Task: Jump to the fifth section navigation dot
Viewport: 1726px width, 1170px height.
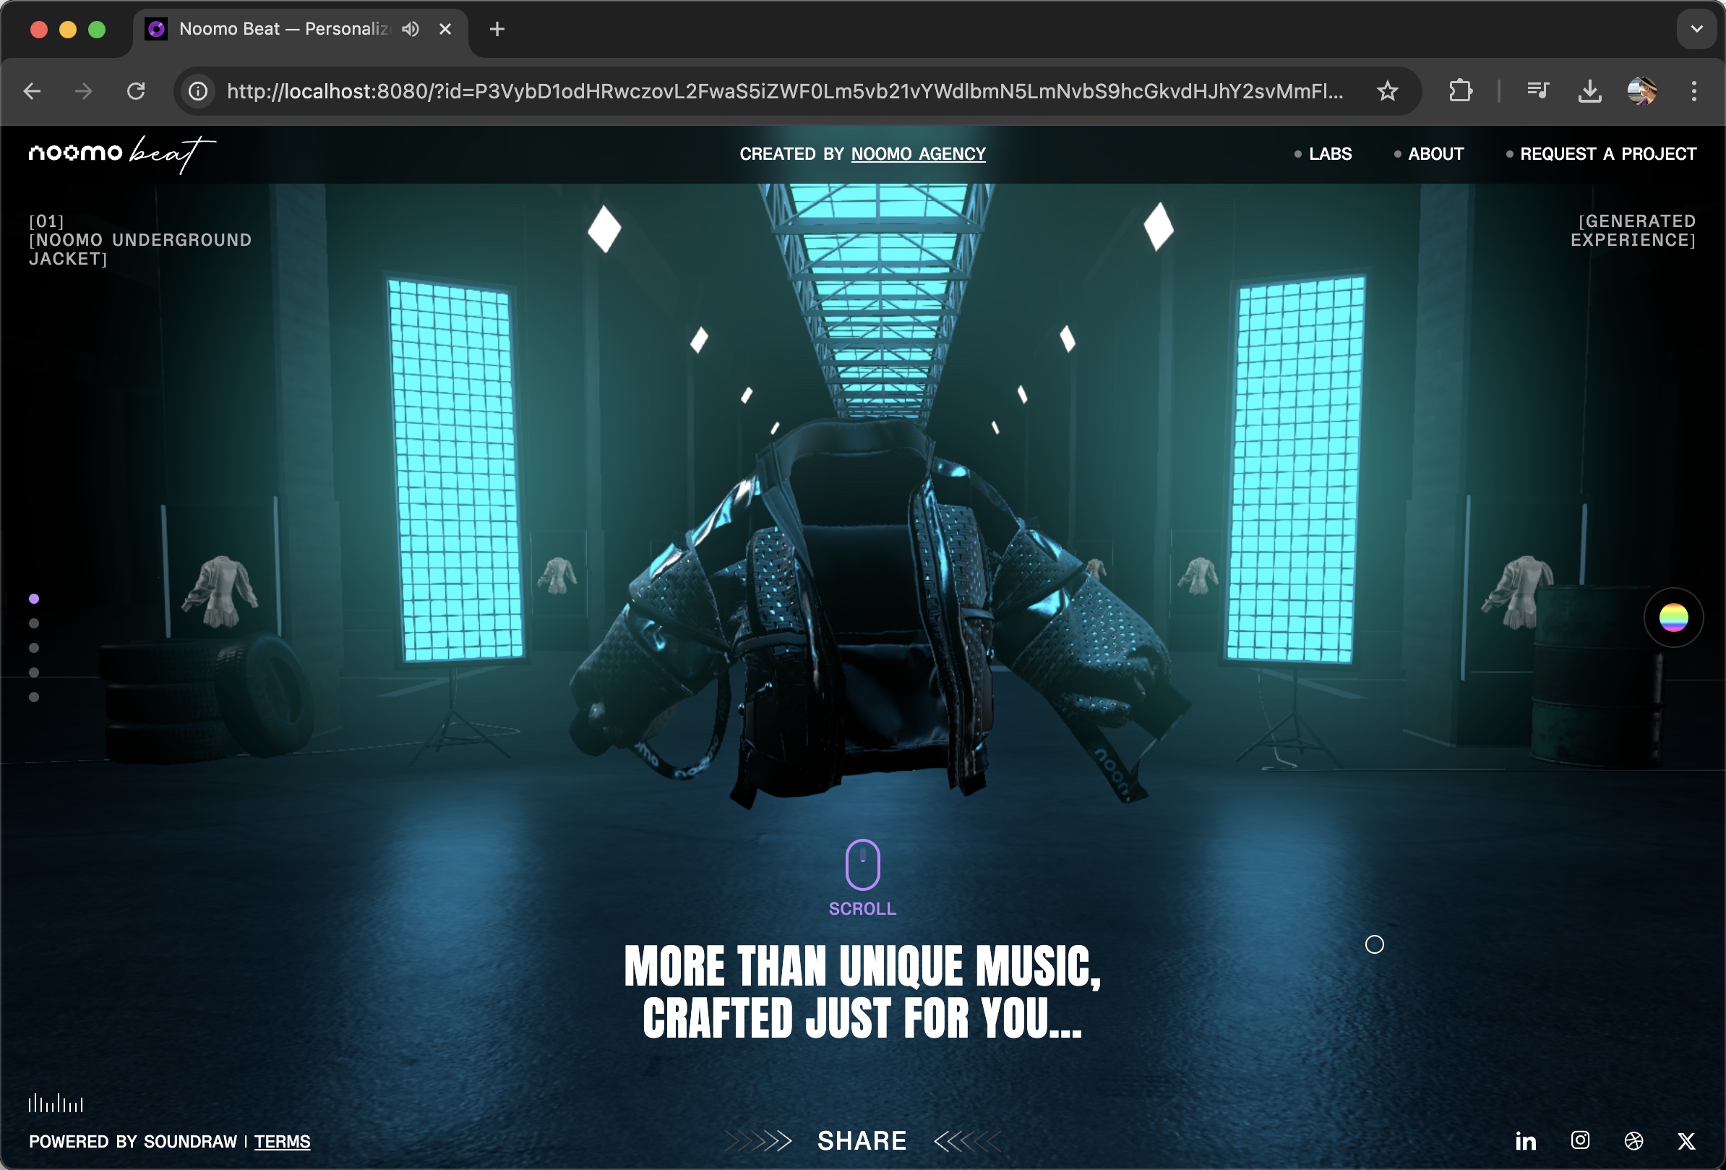Action: click(x=34, y=697)
